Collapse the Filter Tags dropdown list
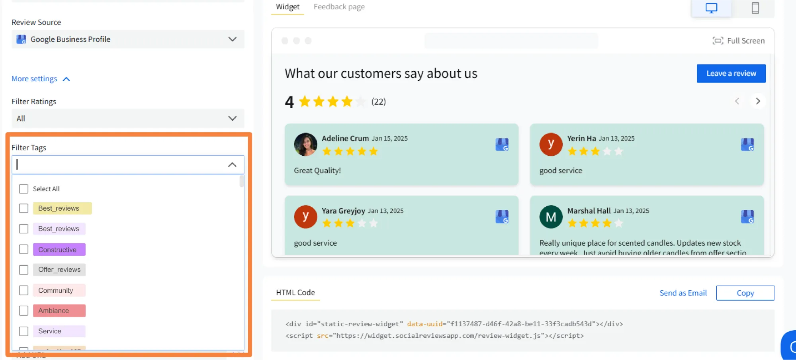The height and width of the screenshot is (360, 796). (x=232, y=164)
